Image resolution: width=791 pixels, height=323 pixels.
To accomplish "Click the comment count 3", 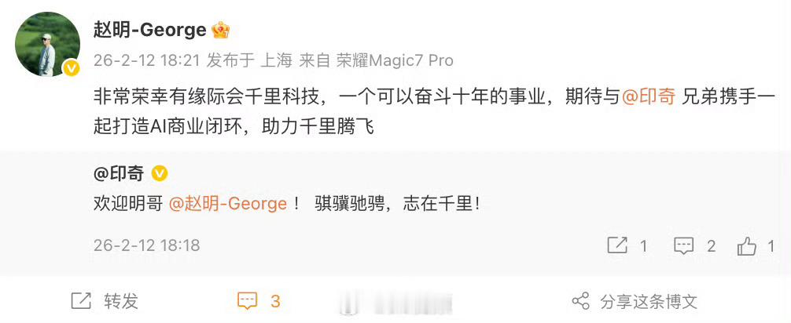I will (x=275, y=301).
